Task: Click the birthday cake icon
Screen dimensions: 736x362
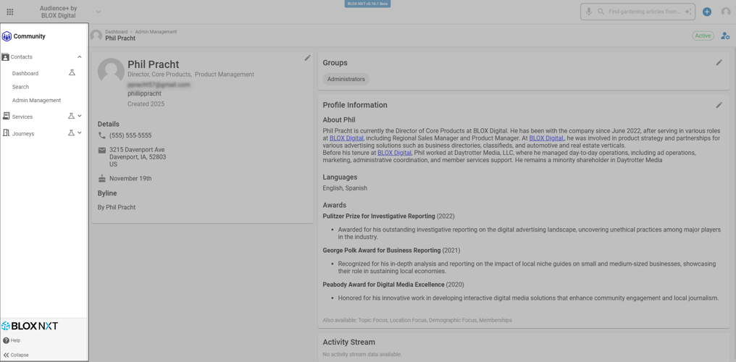Action: click(102, 179)
